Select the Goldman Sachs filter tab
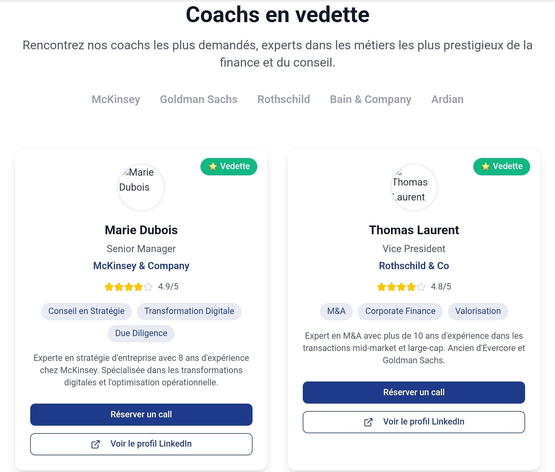This screenshot has width=555, height=472. tap(199, 99)
